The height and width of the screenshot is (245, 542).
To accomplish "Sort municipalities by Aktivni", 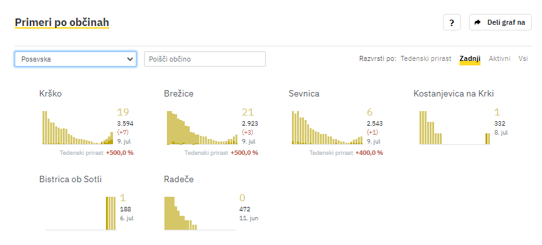I will [x=499, y=59].
